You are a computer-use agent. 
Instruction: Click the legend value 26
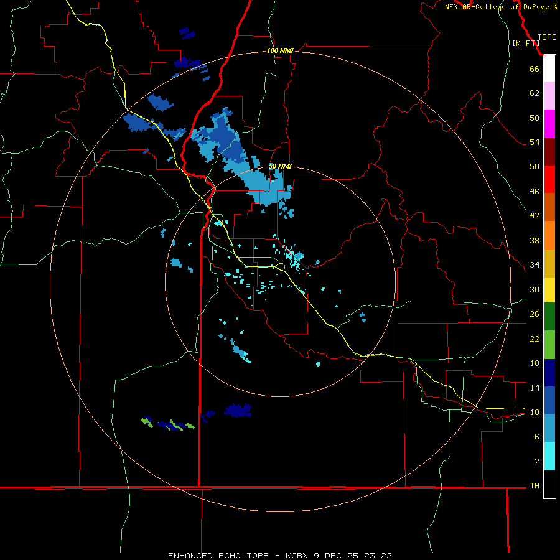click(534, 314)
